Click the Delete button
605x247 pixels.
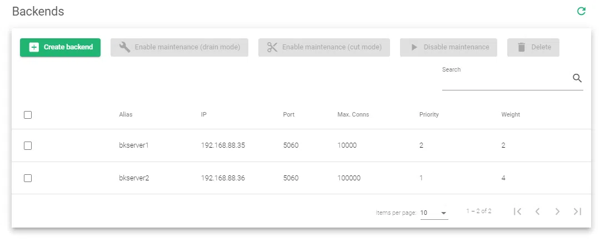click(533, 47)
